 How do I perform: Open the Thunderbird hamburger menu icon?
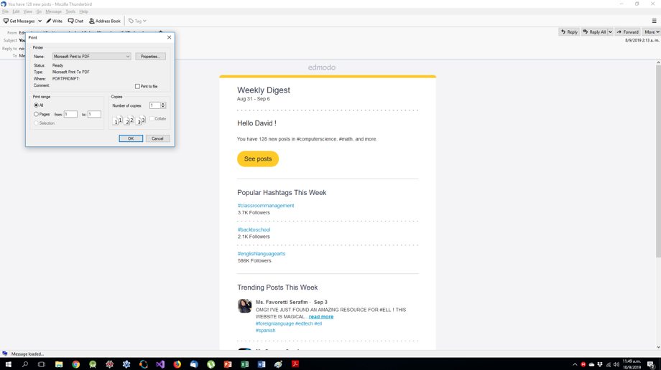pyautogui.click(x=655, y=21)
